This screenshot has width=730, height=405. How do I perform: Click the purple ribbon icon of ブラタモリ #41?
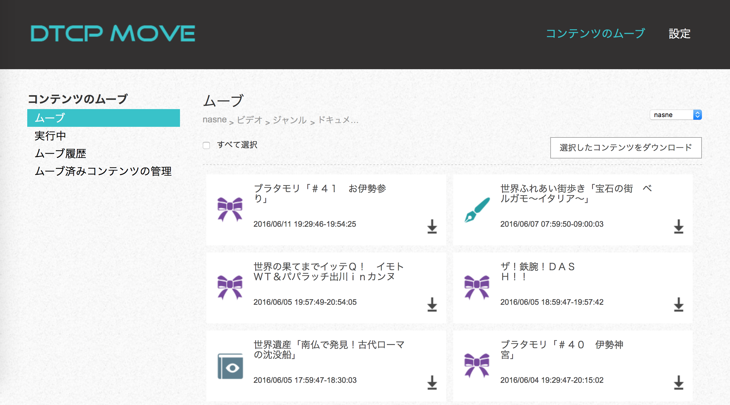coord(230,209)
